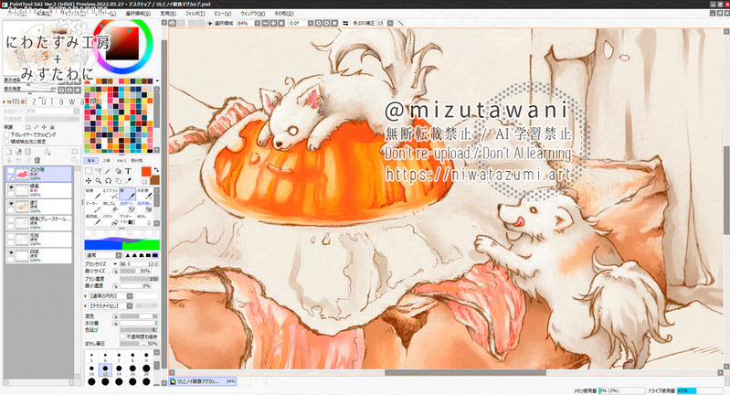Open the 84% zoom level dropdown
This screenshot has width=730, height=395.
pyautogui.click(x=258, y=23)
